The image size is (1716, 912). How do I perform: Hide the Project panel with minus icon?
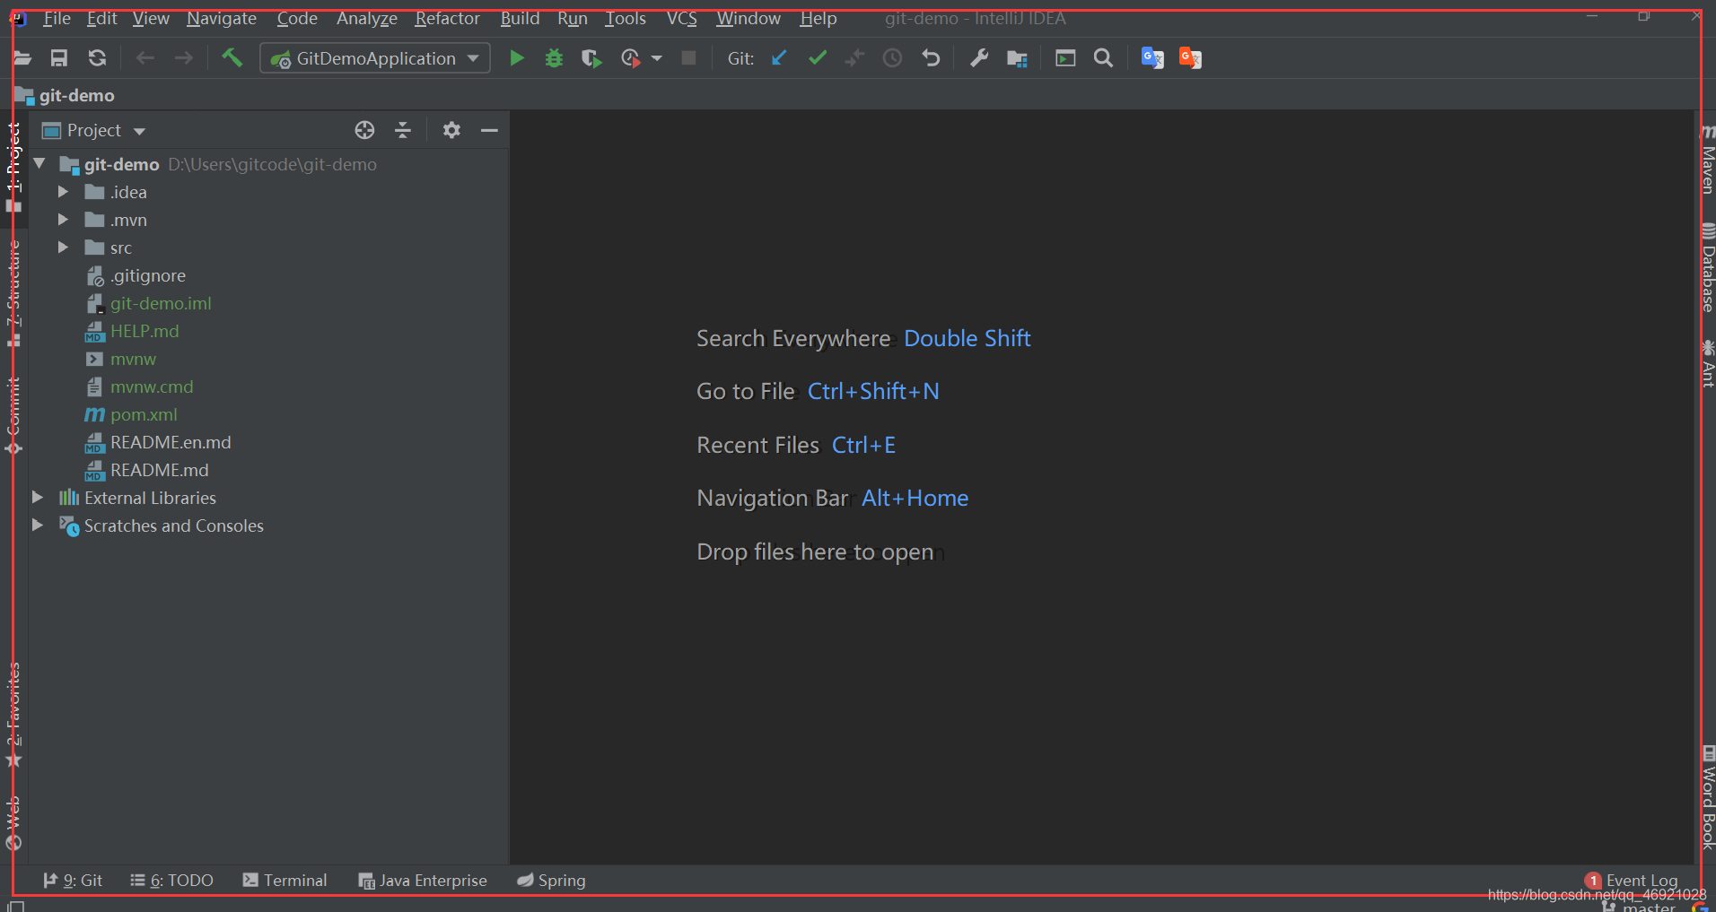[x=489, y=130]
